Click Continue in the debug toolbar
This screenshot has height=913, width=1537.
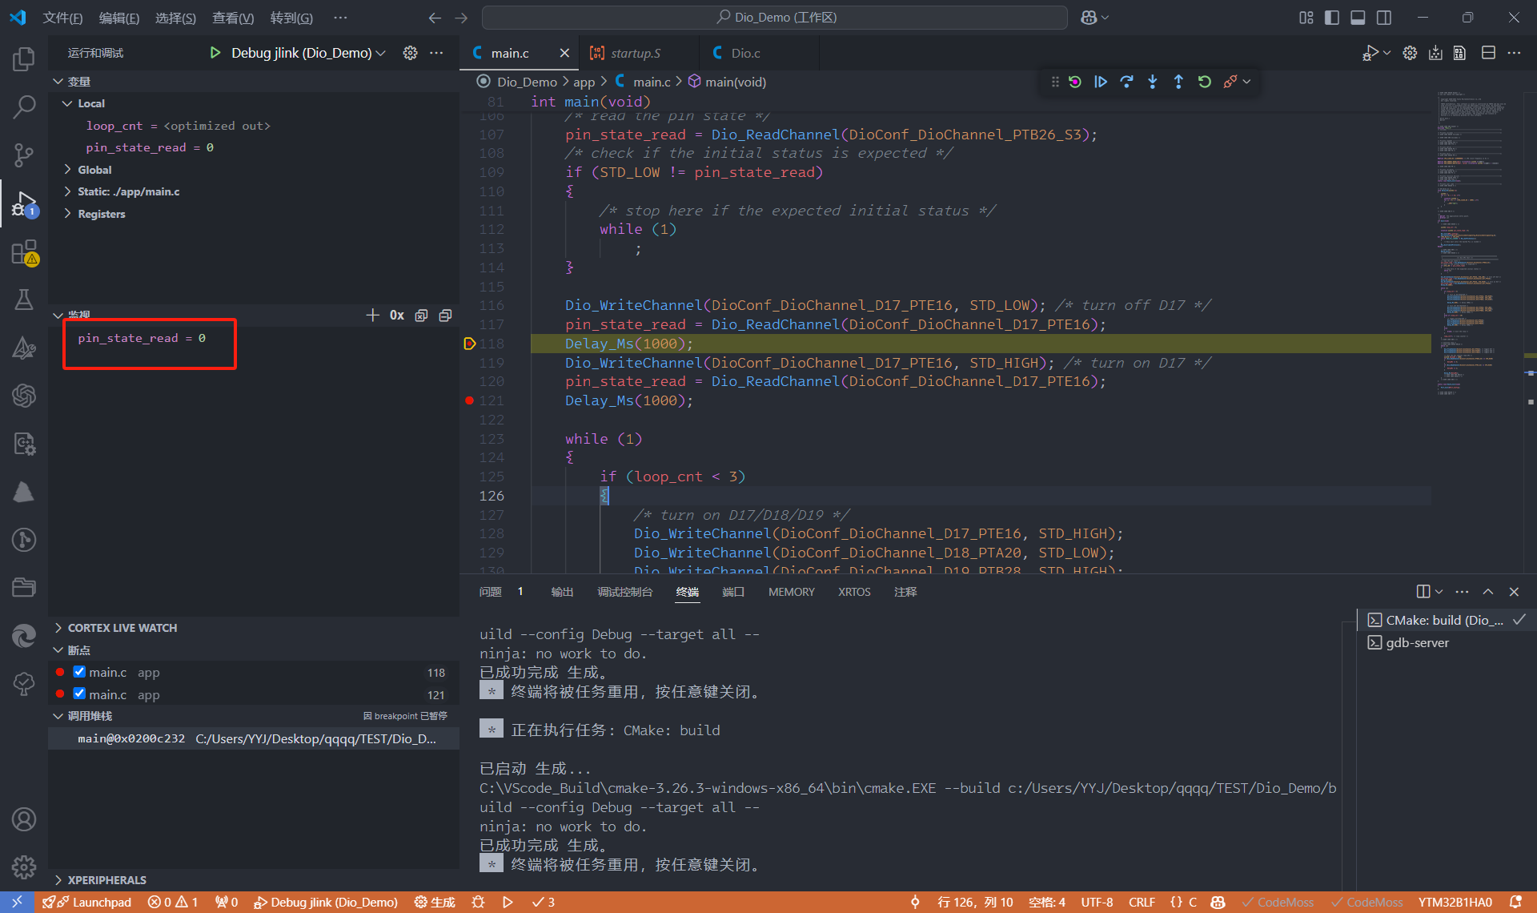pos(1101,82)
